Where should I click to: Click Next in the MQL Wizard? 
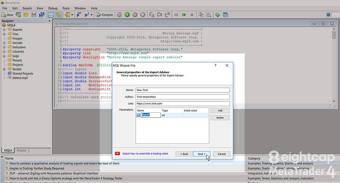tap(202, 154)
